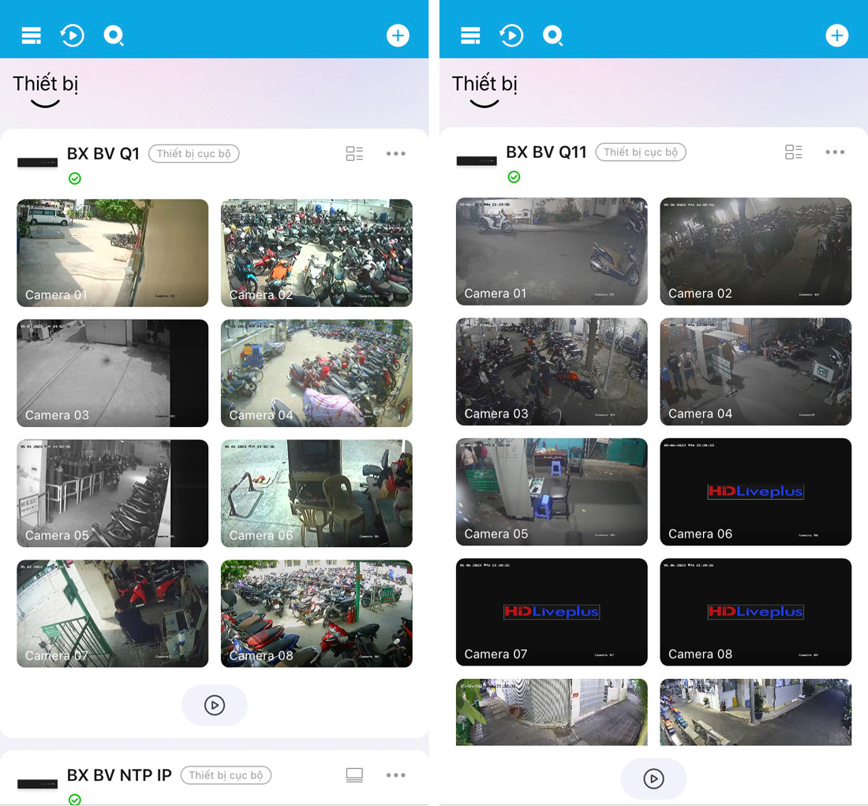The width and height of the screenshot is (868, 806).
Task: Start live view play button under BX BV Q1
Action: [215, 705]
